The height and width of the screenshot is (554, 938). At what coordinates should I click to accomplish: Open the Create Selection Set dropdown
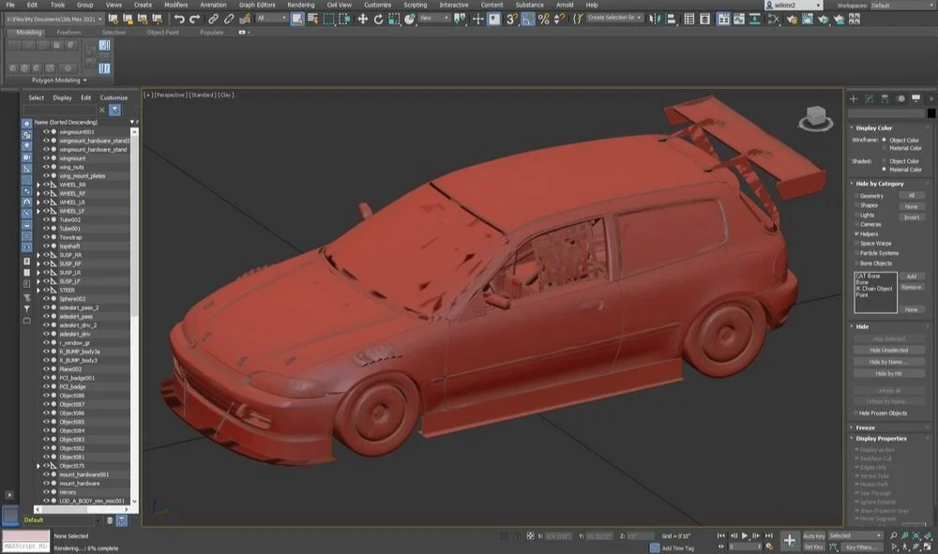(614, 18)
